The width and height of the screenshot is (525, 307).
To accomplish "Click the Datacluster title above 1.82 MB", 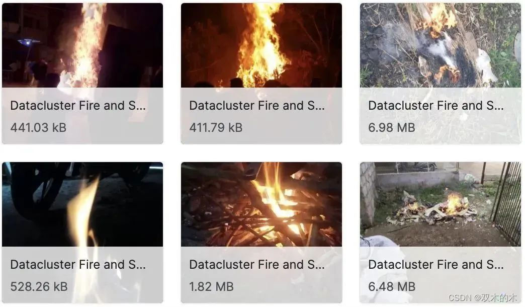I will click(257, 264).
